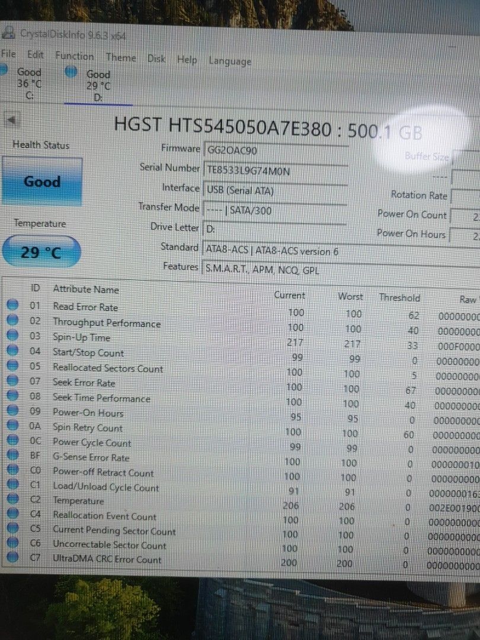Click the Threshold column header
The height and width of the screenshot is (640, 480).
[399, 297]
